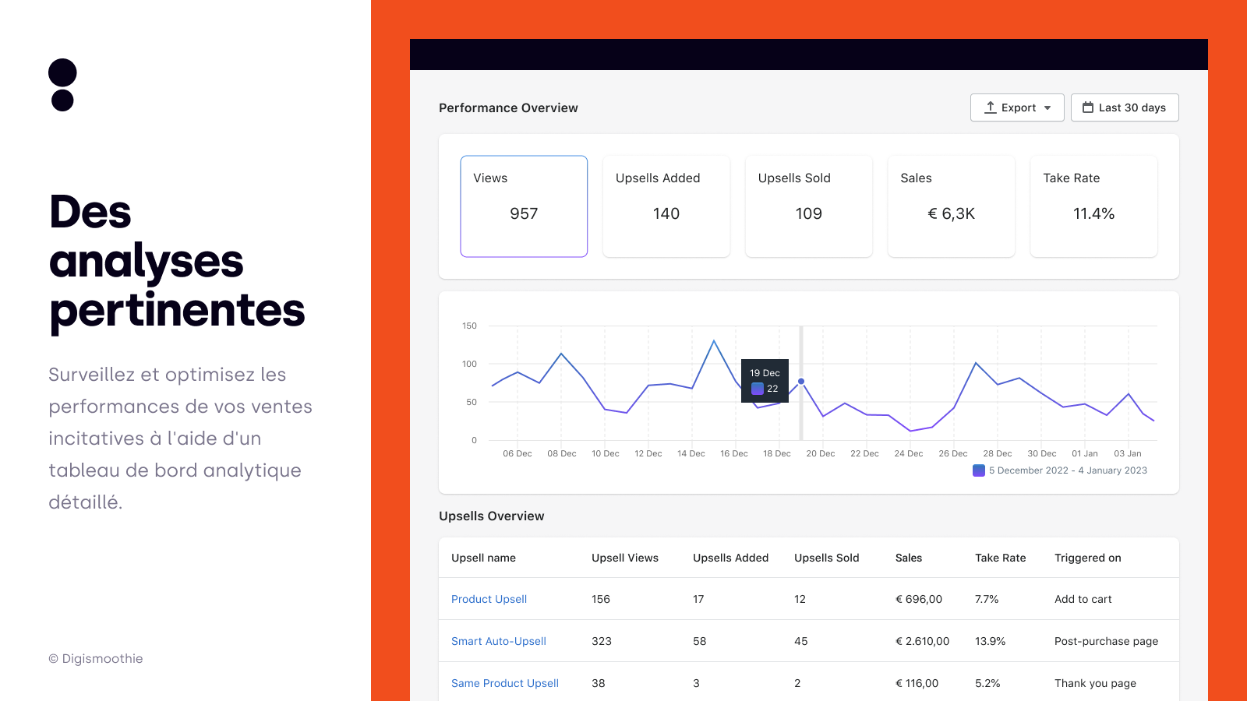Viewport: 1247px width, 701px height.
Task: Click the Upsells Overview heading
Action: 492,516
